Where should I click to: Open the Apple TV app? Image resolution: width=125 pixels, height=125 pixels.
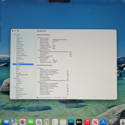point(79,122)
